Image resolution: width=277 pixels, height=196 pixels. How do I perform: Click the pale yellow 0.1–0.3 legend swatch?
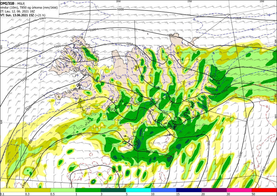pyautogui.click(x=12, y=190)
